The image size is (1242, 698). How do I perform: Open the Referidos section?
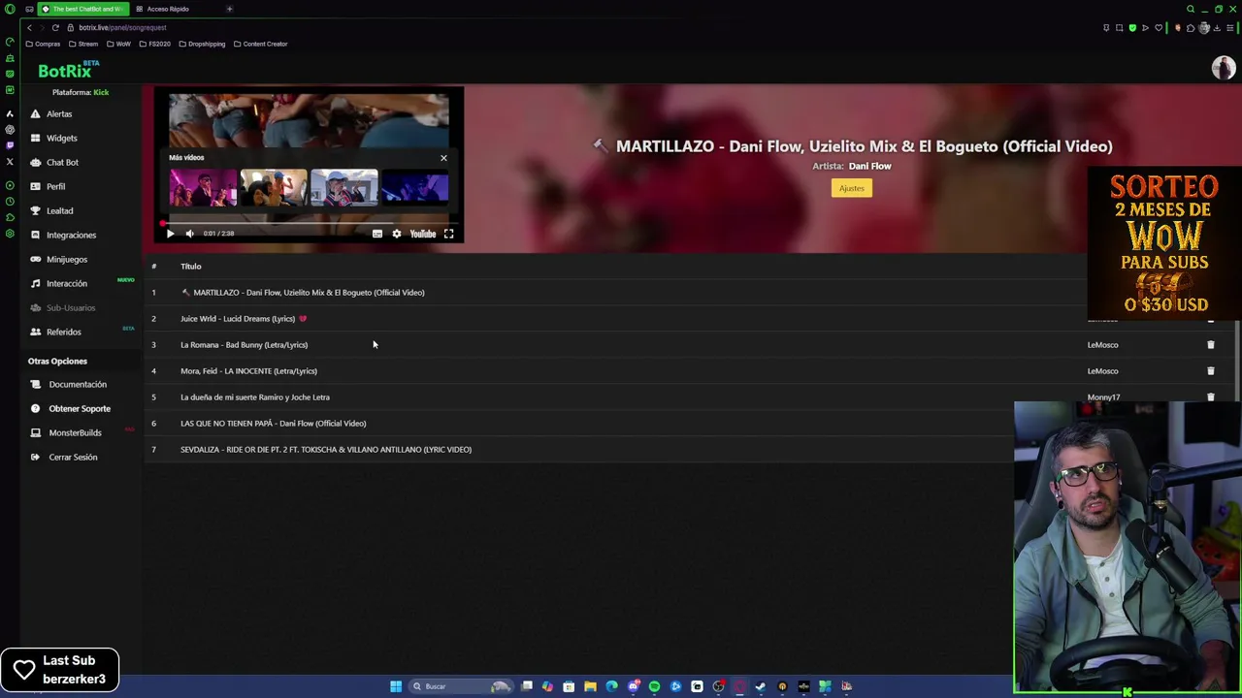63,332
